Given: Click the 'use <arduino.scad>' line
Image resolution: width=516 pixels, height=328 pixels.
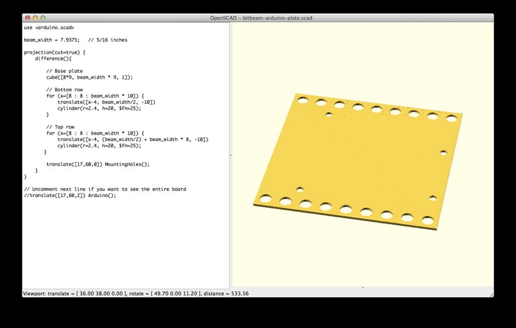Looking at the screenshot, I should click(49, 28).
